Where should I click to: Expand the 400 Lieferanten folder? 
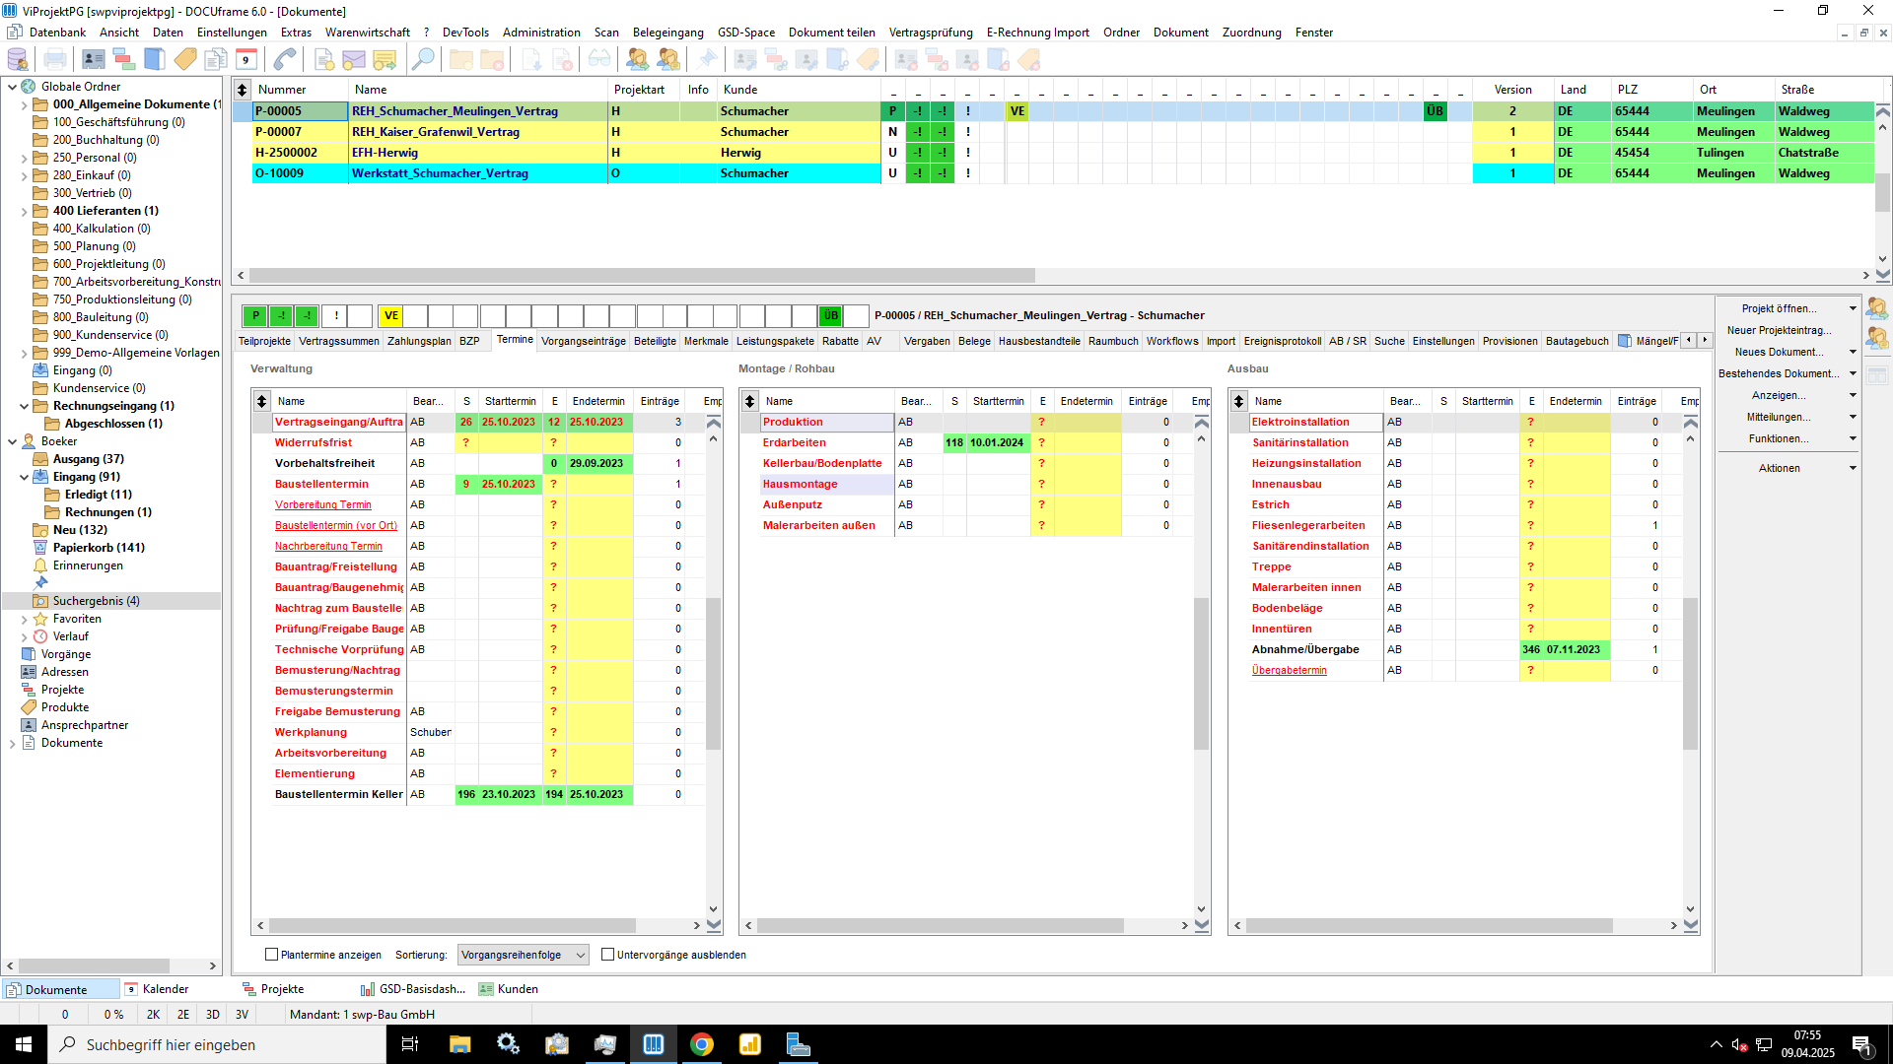(25, 211)
